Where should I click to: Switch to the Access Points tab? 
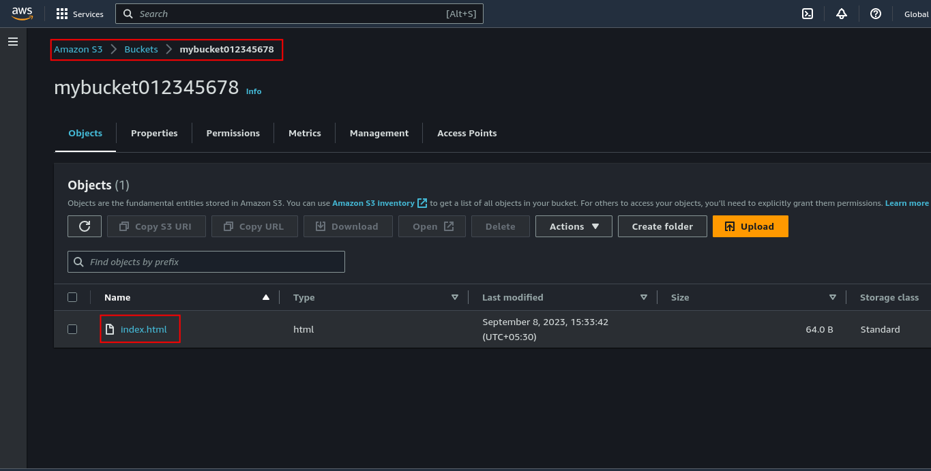(467, 133)
